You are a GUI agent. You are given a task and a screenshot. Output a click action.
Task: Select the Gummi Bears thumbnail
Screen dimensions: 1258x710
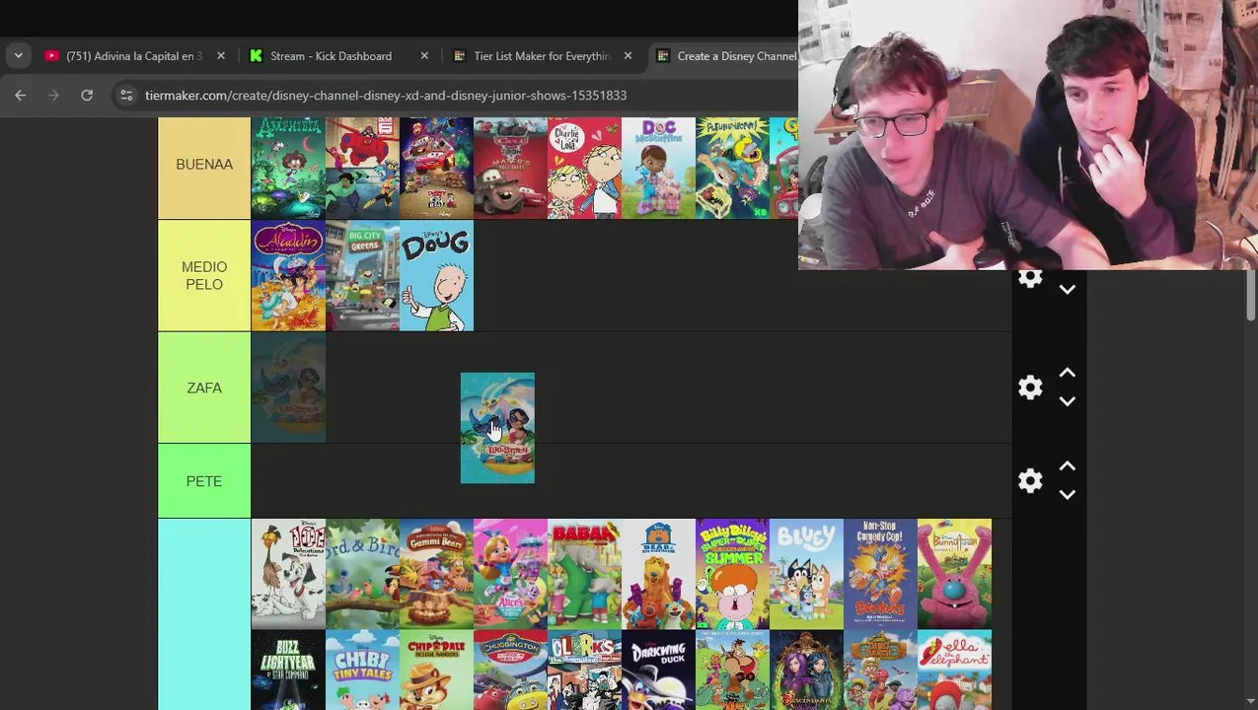pyautogui.click(x=436, y=574)
